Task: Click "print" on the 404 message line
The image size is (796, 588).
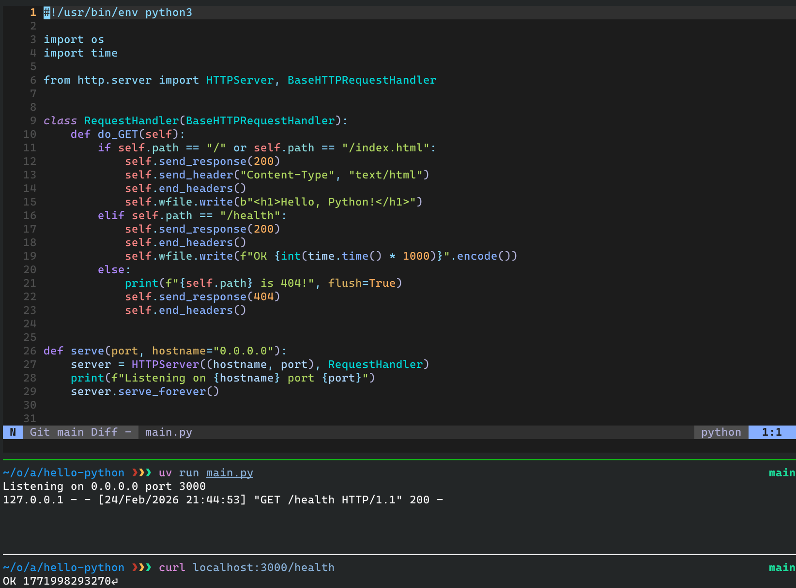Action: [141, 283]
